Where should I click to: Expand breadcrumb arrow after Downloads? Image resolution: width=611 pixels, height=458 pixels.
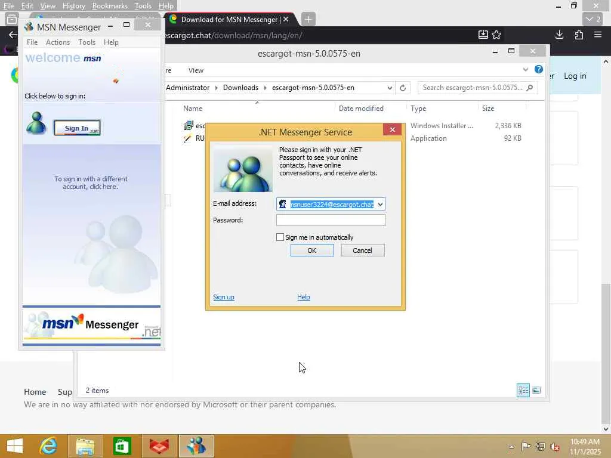[265, 88]
